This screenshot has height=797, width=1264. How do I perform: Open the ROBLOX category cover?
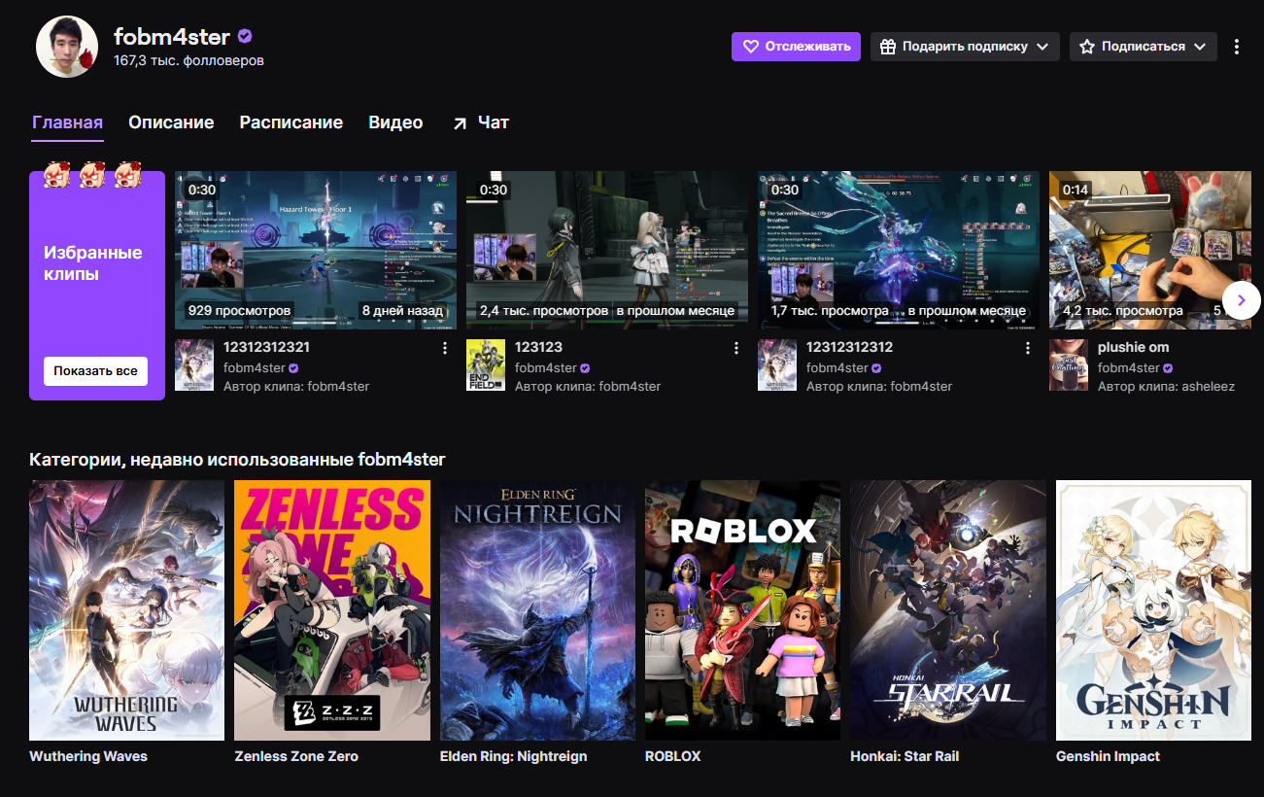(x=743, y=610)
